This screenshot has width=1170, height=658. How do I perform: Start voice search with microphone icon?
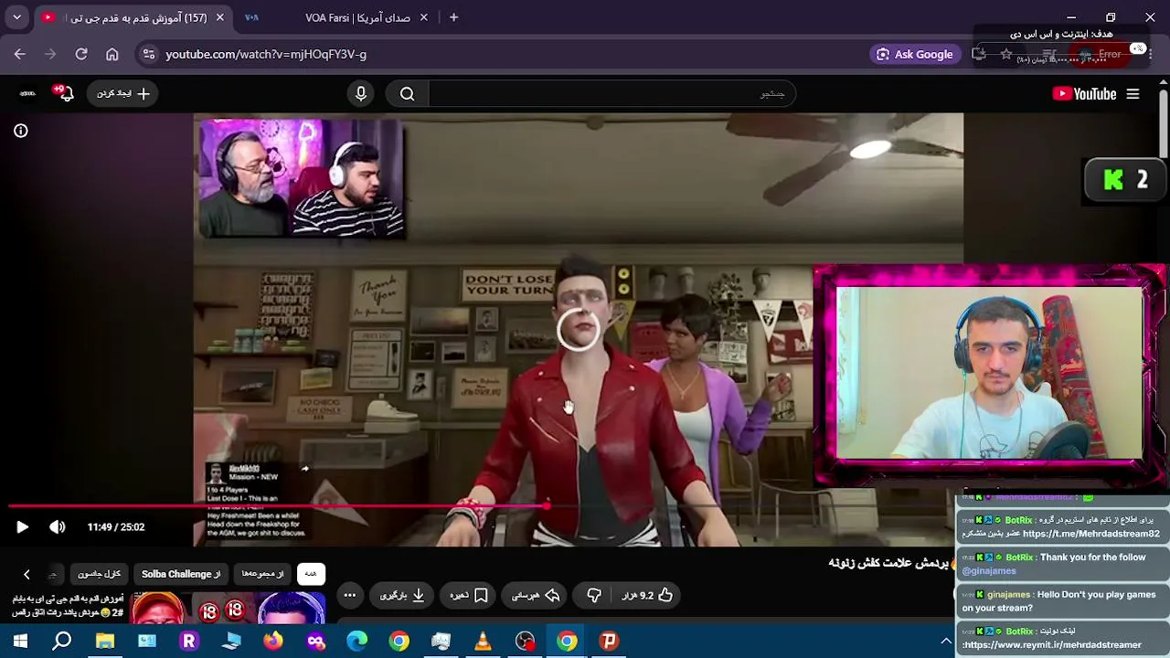[x=361, y=93]
